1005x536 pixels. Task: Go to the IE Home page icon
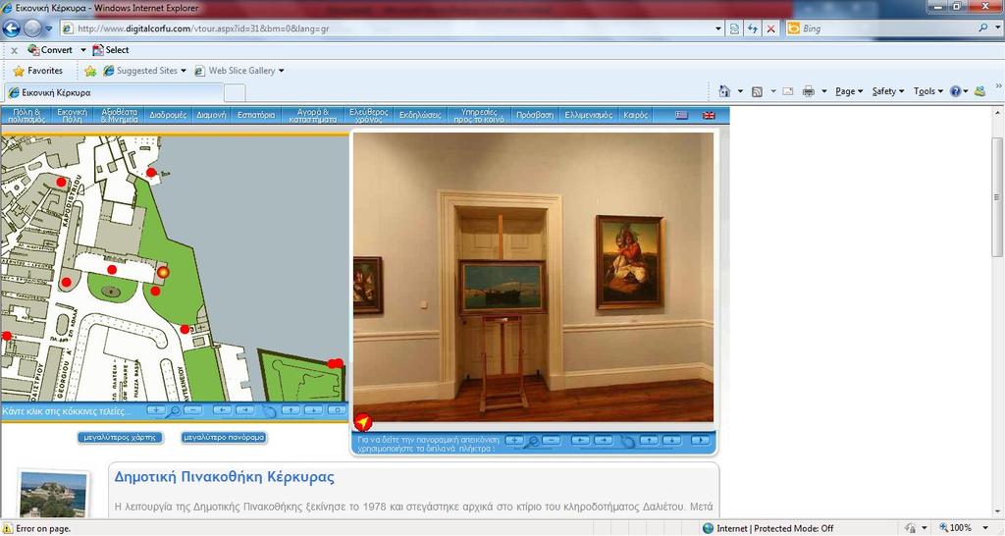(725, 91)
